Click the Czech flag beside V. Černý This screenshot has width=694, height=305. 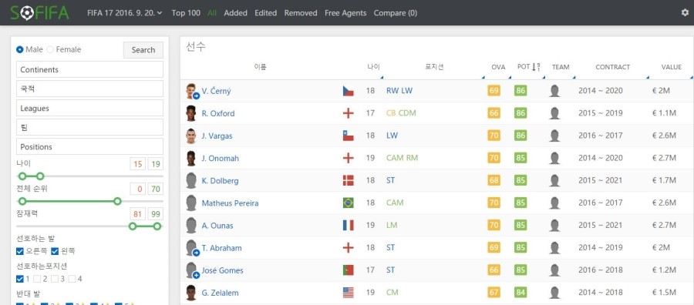click(349, 91)
